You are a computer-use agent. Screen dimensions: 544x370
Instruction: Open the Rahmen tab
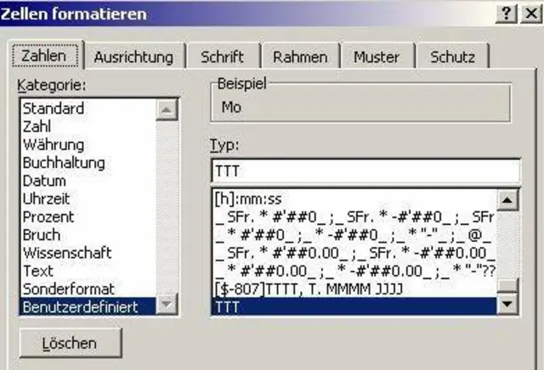[x=300, y=57]
